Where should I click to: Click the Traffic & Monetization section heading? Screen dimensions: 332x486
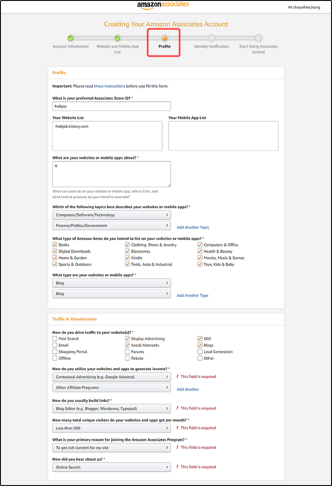[x=74, y=319]
